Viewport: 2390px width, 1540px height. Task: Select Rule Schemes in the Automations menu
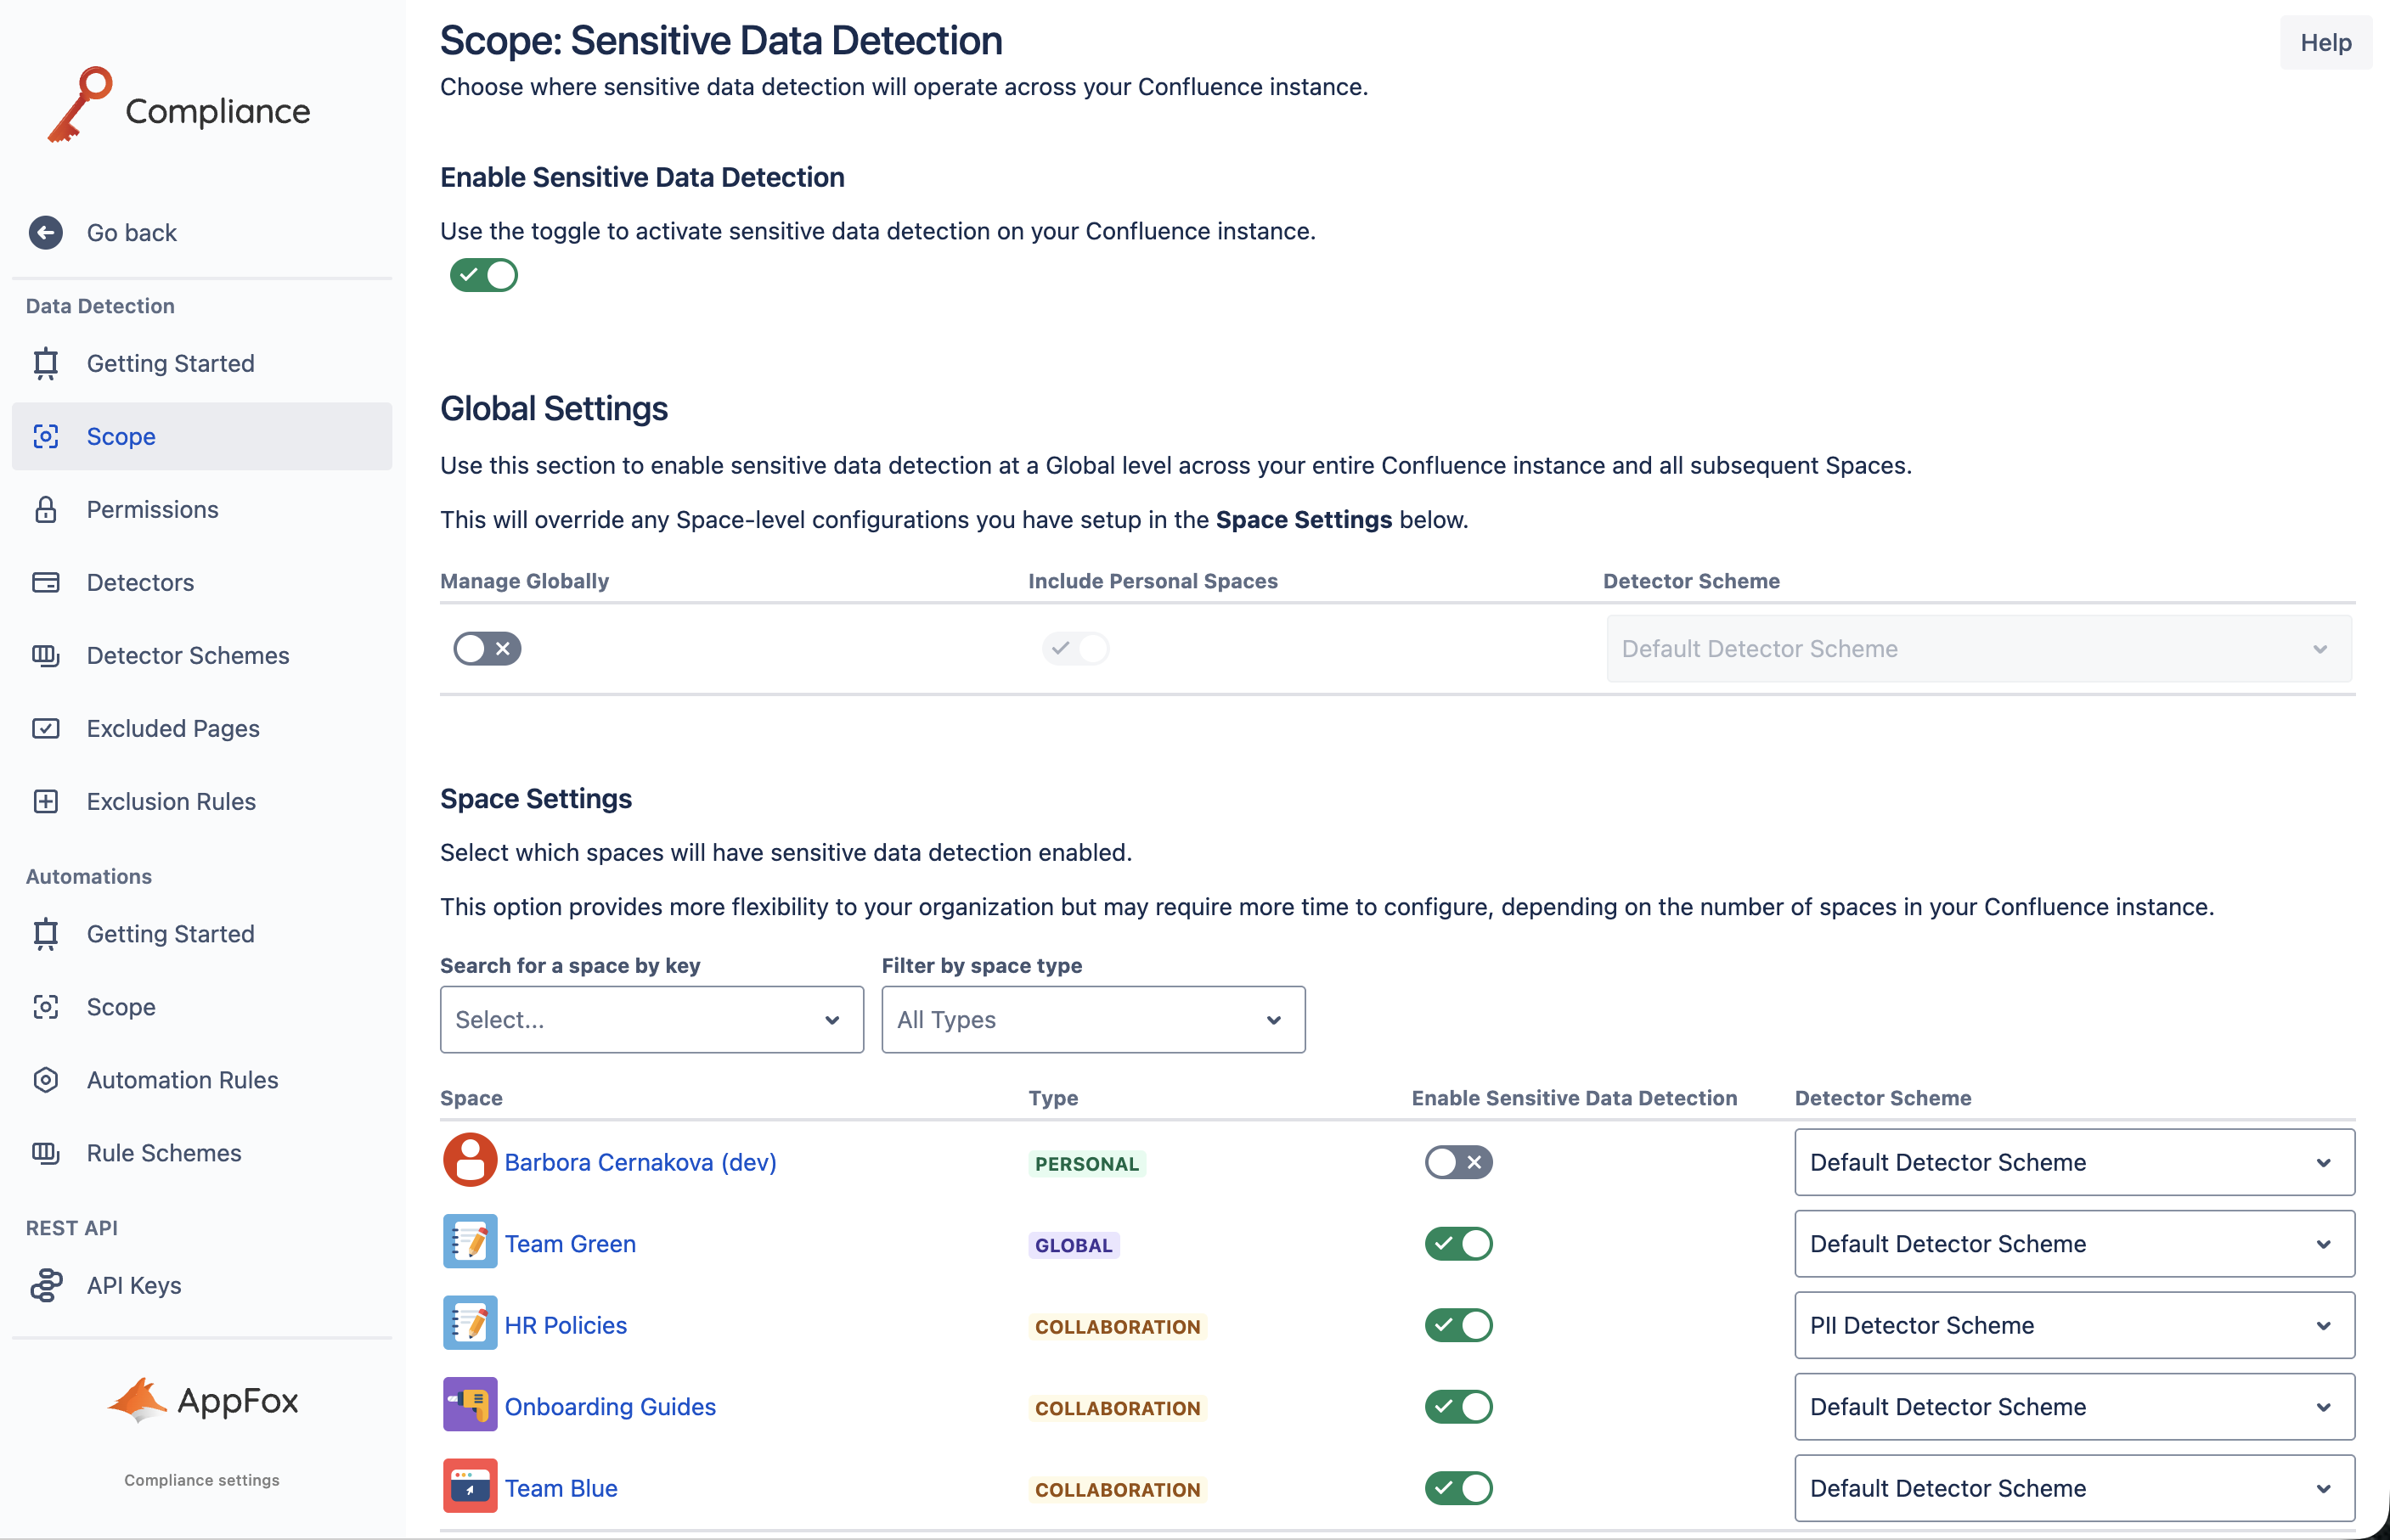pos(164,1153)
